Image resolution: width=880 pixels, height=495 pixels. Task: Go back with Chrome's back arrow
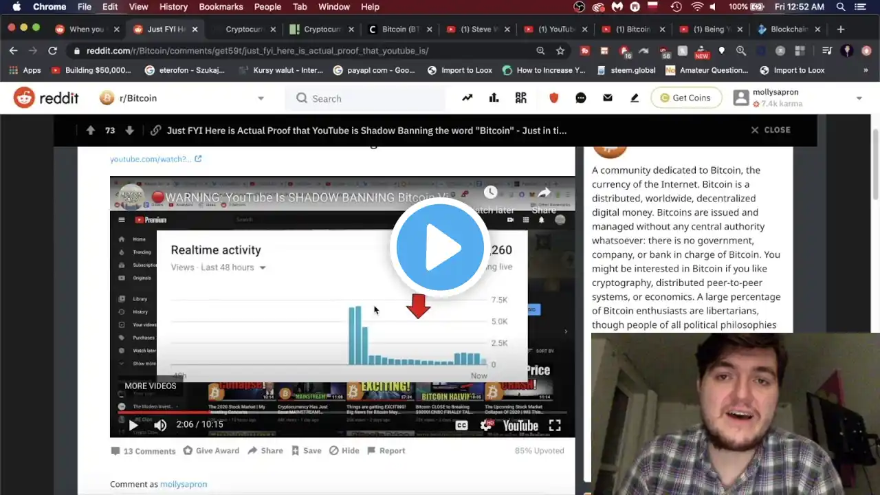coord(13,51)
